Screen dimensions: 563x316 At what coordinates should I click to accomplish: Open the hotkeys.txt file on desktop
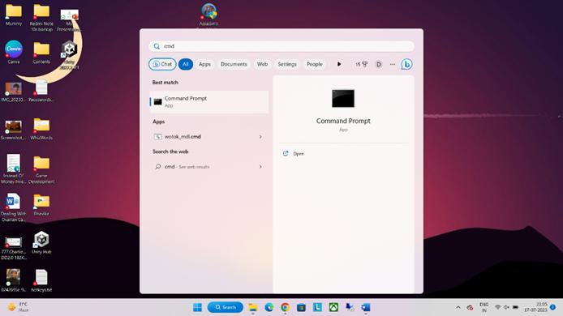point(41,281)
